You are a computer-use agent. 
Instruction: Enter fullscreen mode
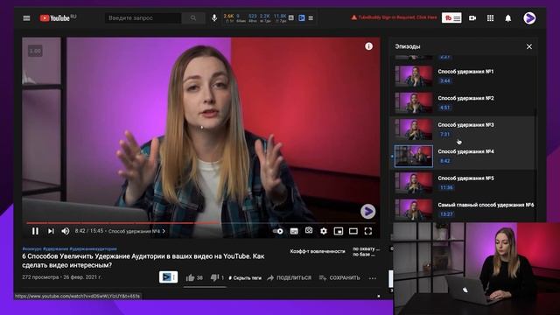[x=368, y=231]
